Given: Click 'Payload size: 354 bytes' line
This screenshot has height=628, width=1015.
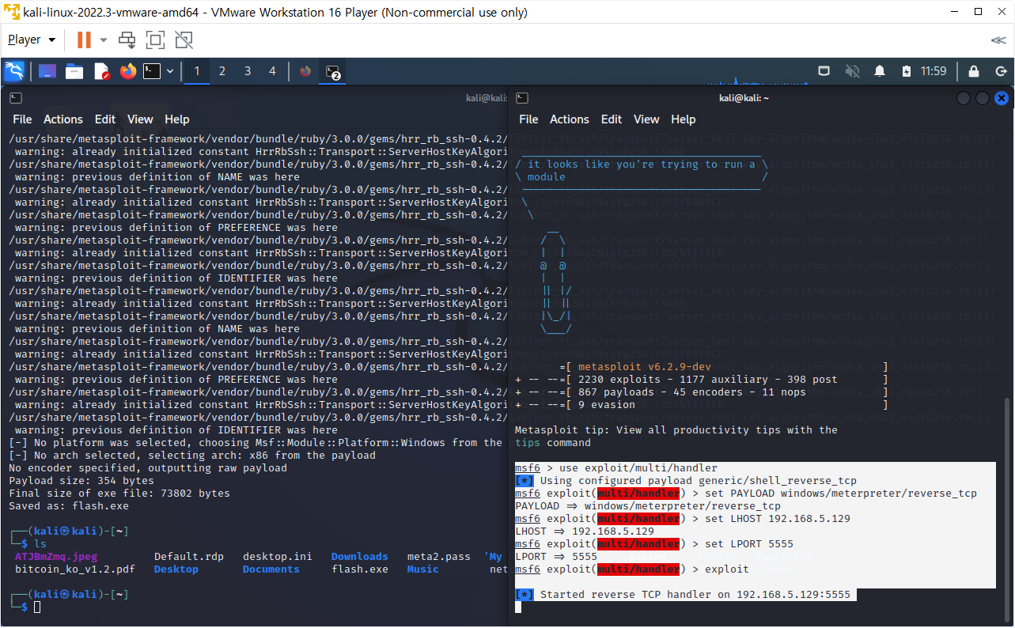Looking at the screenshot, I should [81, 481].
